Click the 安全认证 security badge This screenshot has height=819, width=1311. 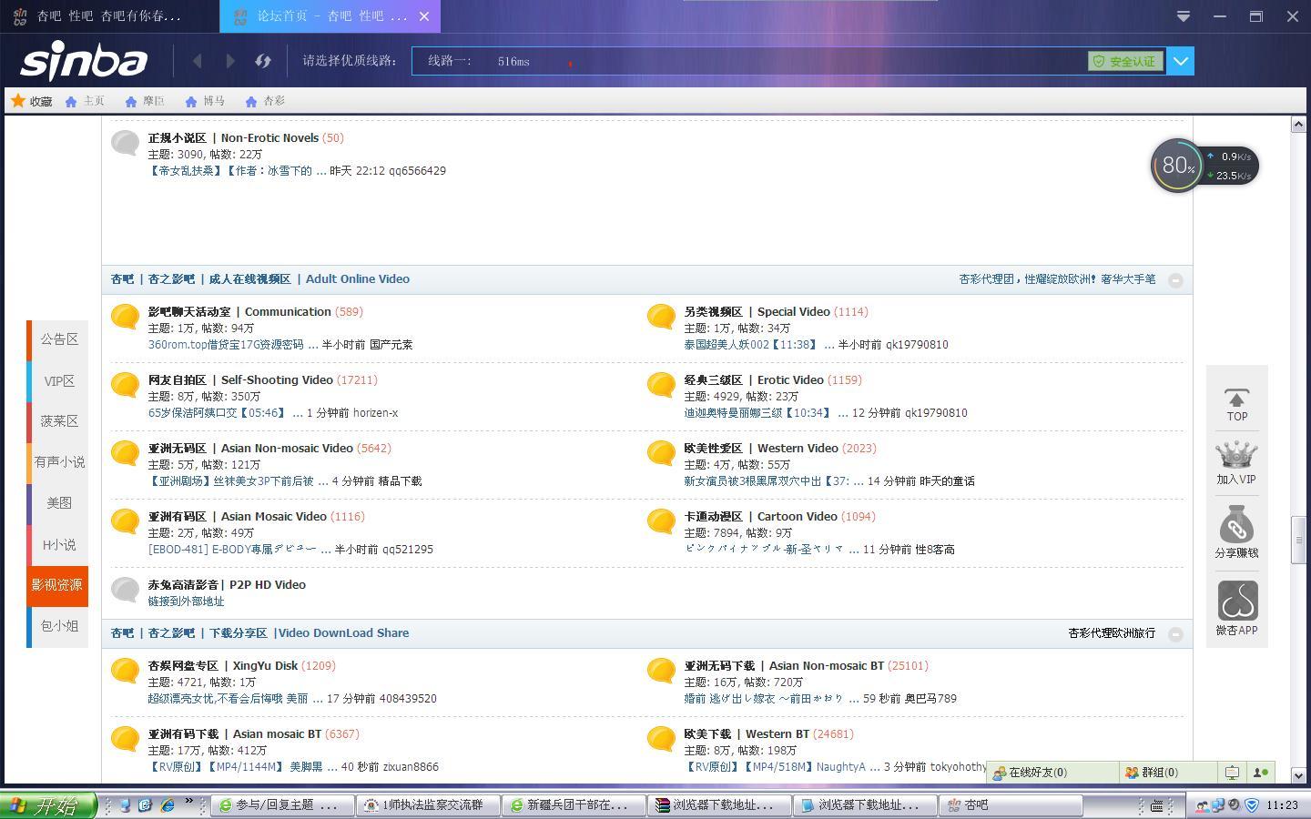(1125, 61)
